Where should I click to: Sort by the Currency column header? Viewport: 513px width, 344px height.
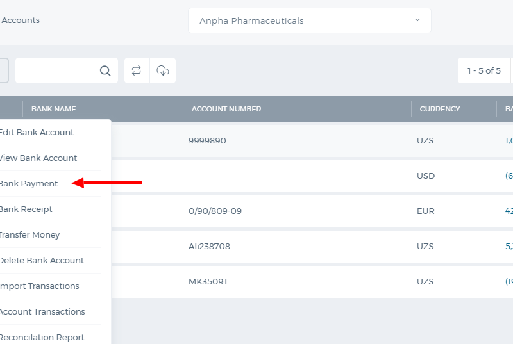click(440, 109)
